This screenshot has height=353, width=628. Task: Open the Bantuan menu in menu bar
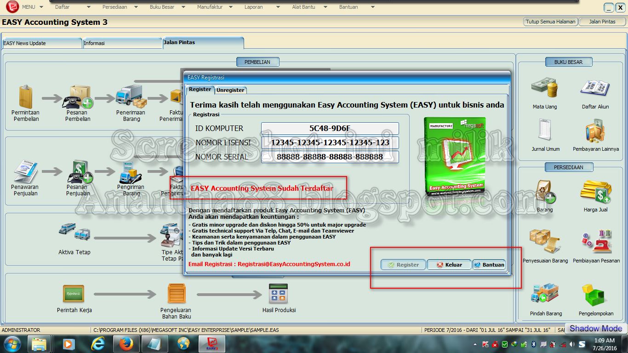[348, 7]
